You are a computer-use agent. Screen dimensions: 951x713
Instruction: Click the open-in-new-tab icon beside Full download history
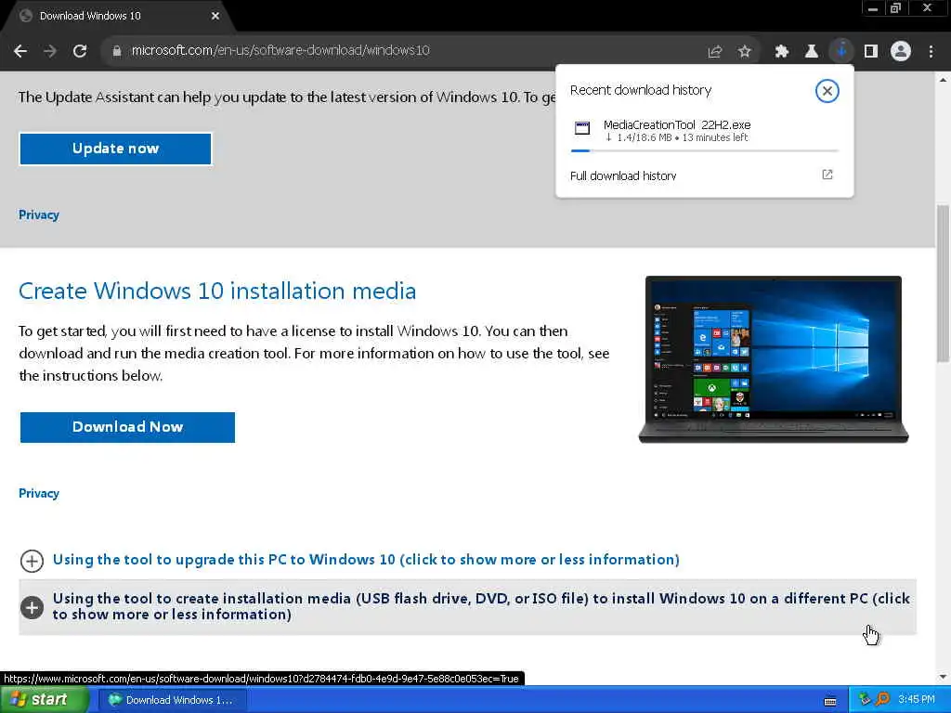pyautogui.click(x=827, y=175)
